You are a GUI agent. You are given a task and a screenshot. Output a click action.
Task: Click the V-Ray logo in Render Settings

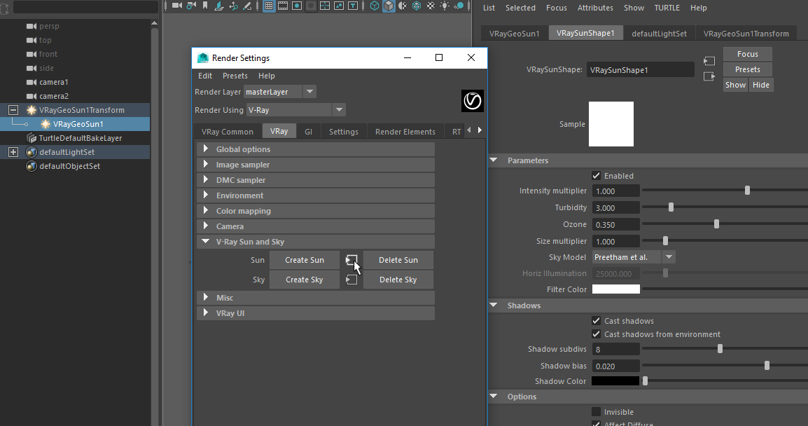tap(472, 101)
